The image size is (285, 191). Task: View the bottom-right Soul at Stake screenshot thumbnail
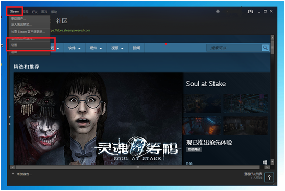(x=245, y=126)
